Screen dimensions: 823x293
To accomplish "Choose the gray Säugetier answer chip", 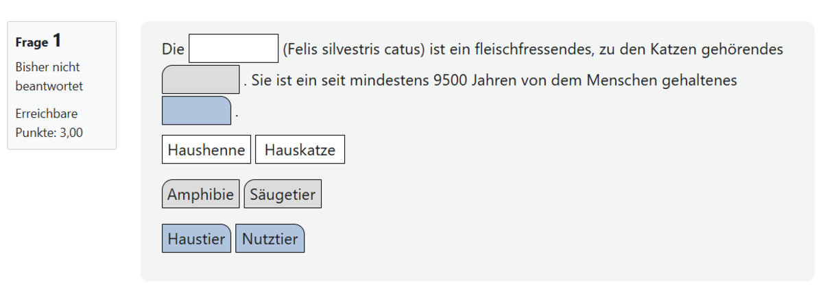I will tap(283, 194).
